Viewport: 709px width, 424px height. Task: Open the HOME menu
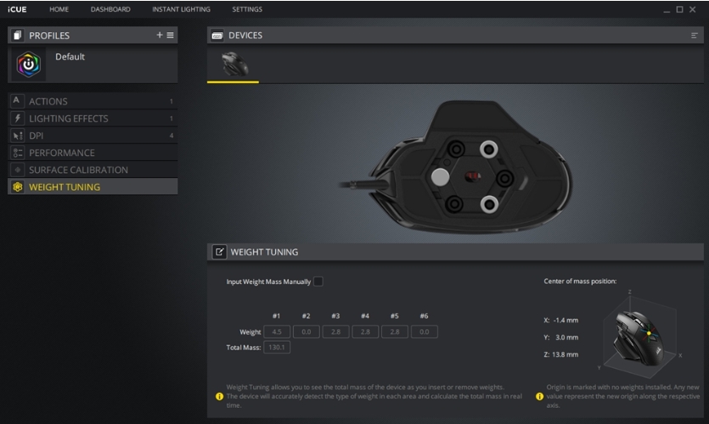[59, 9]
